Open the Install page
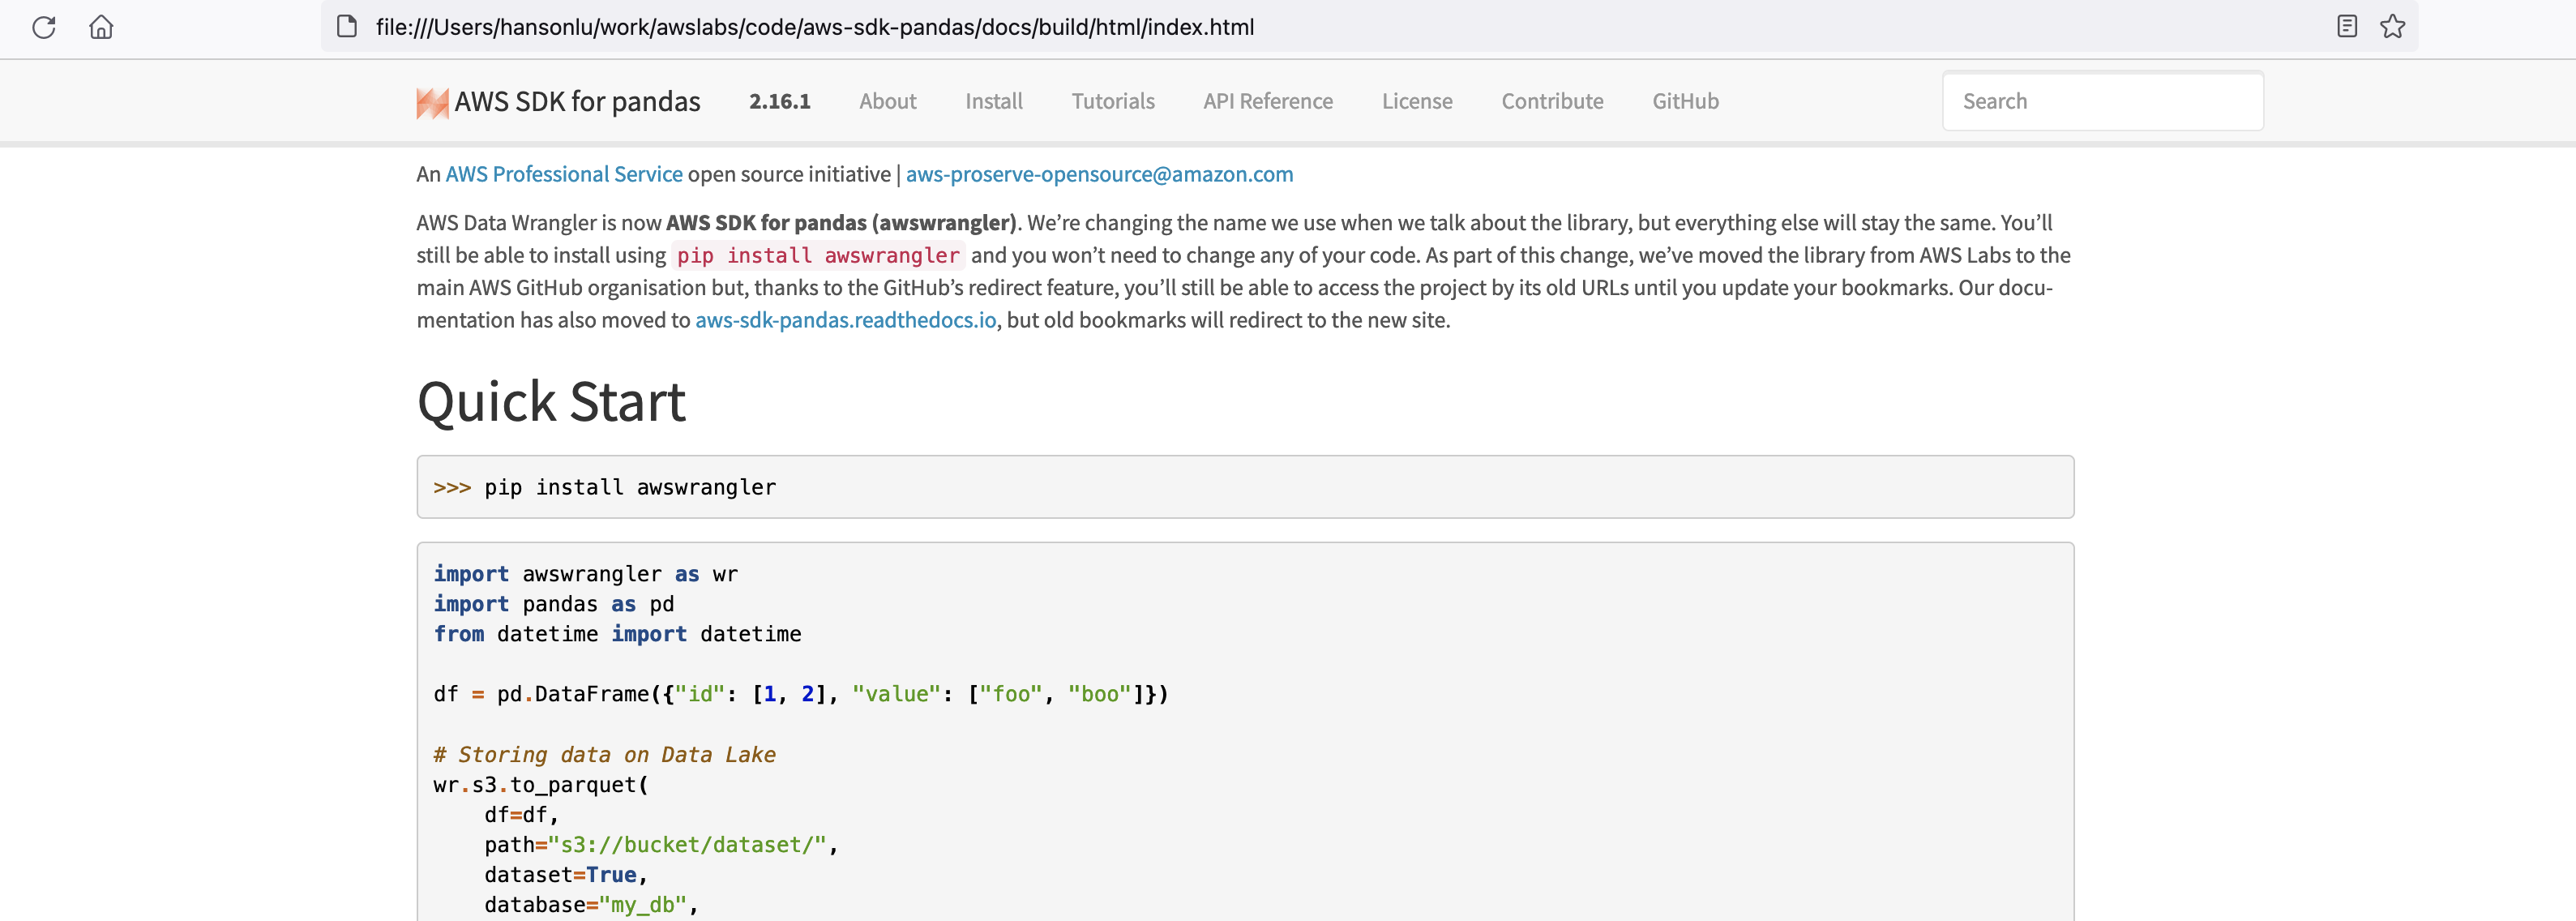This screenshot has width=2576, height=921. (x=993, y=101)
